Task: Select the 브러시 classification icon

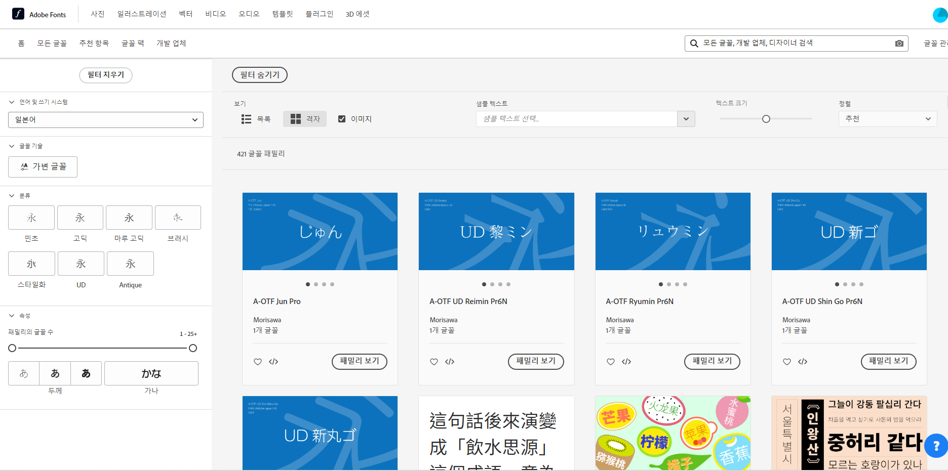Action: (178, 217)
